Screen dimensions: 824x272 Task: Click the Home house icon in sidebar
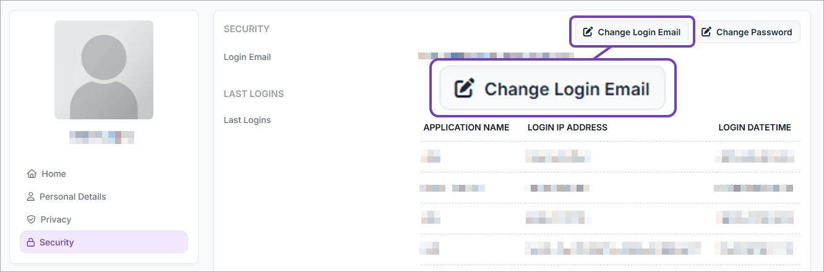click(32, 174)
